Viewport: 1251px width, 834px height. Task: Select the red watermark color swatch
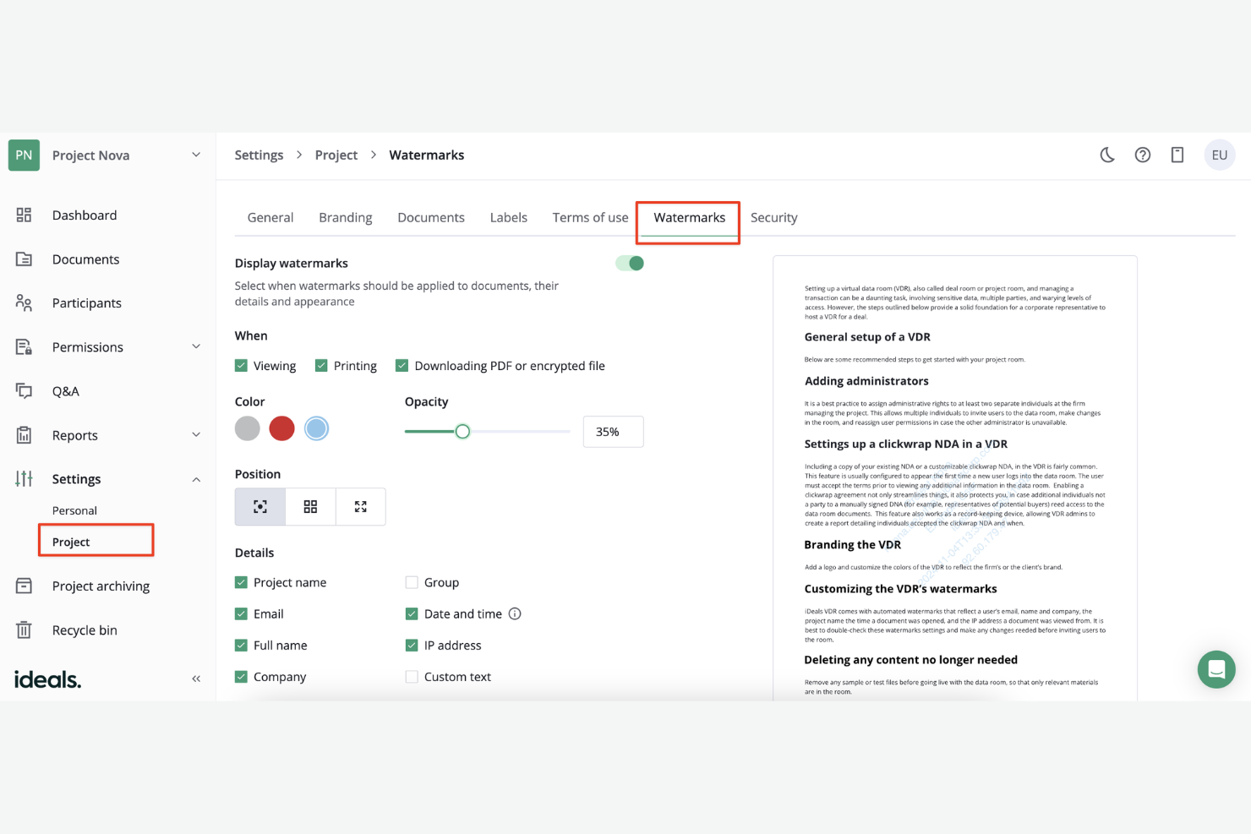coord(281,428)
